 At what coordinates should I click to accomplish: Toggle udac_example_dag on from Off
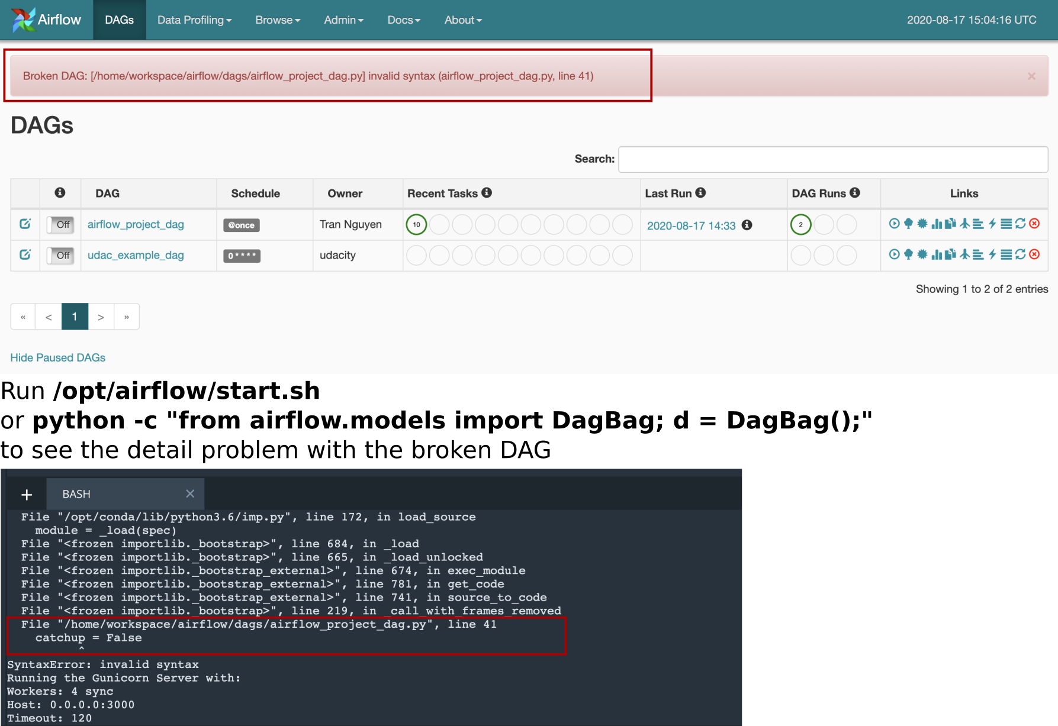pos(60,256)
